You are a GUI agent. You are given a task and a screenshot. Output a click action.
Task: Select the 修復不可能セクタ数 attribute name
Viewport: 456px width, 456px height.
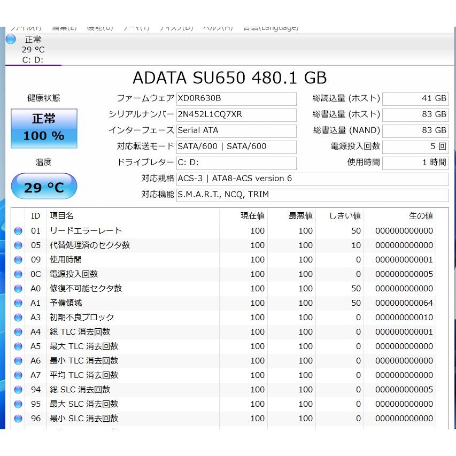pos(86,289)
